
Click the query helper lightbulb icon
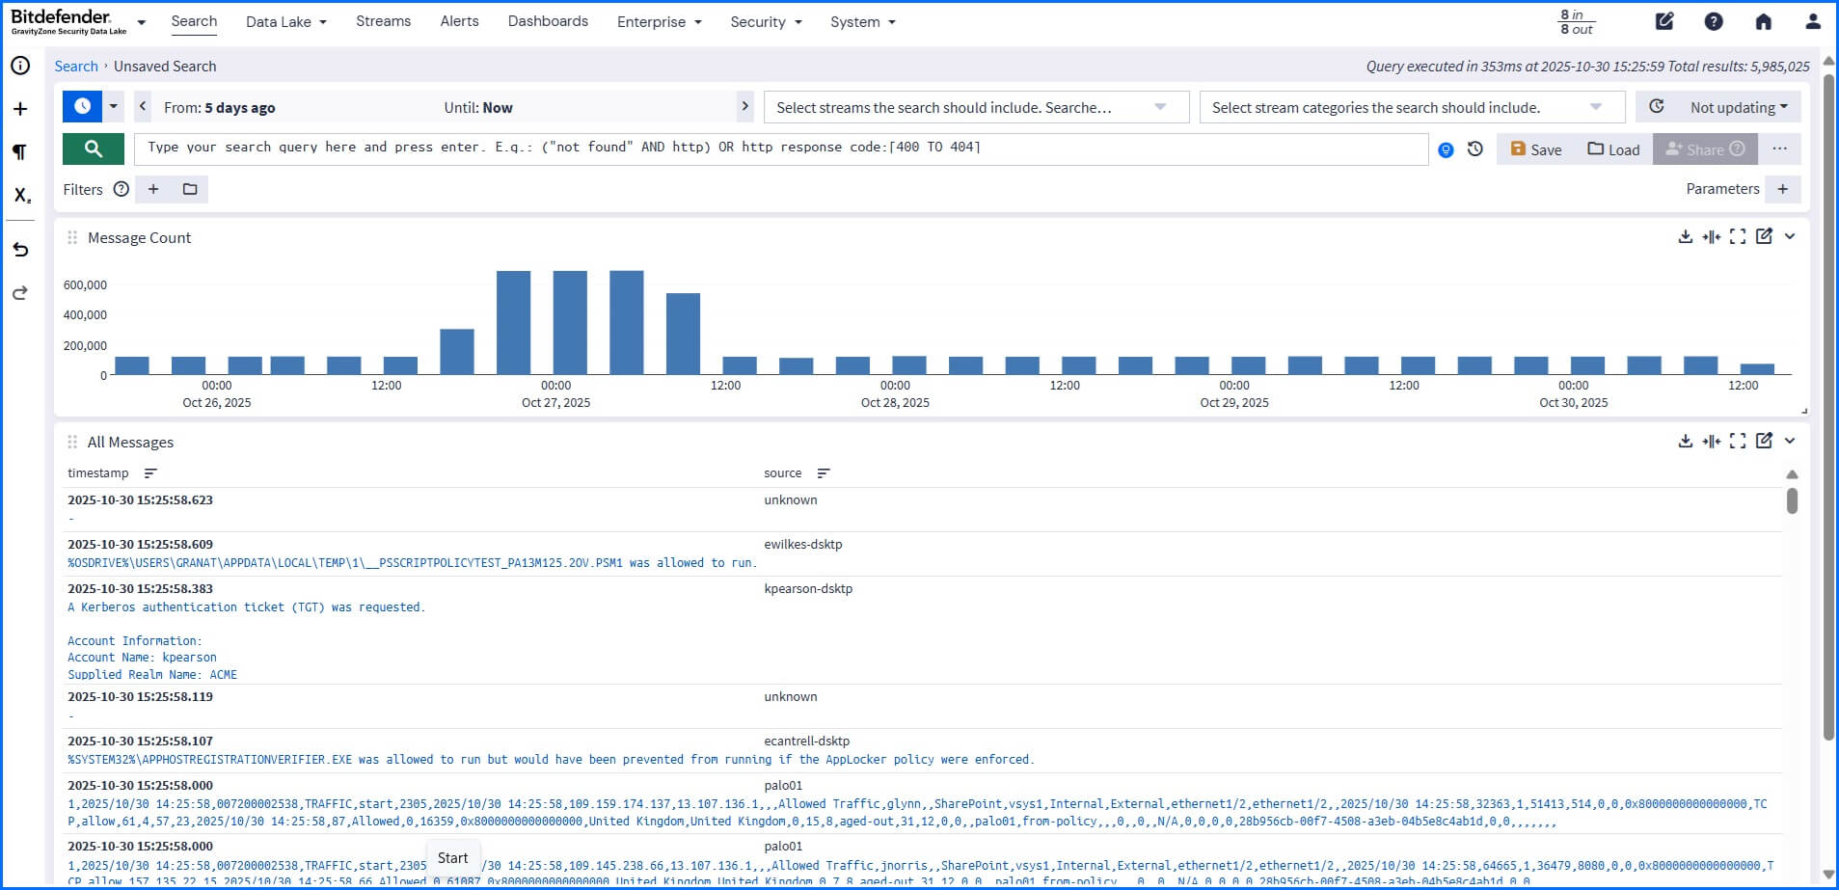(x=1444, y=149)
